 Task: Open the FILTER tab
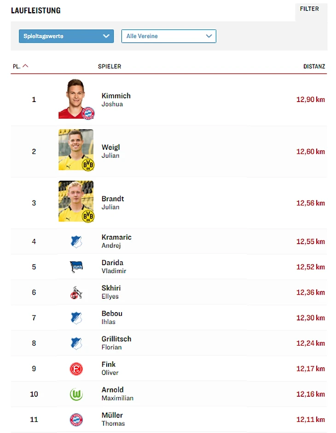tap(309, 9)
